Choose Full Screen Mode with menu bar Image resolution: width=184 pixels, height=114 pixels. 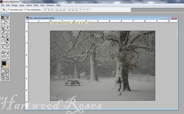[x=5, y=75]
